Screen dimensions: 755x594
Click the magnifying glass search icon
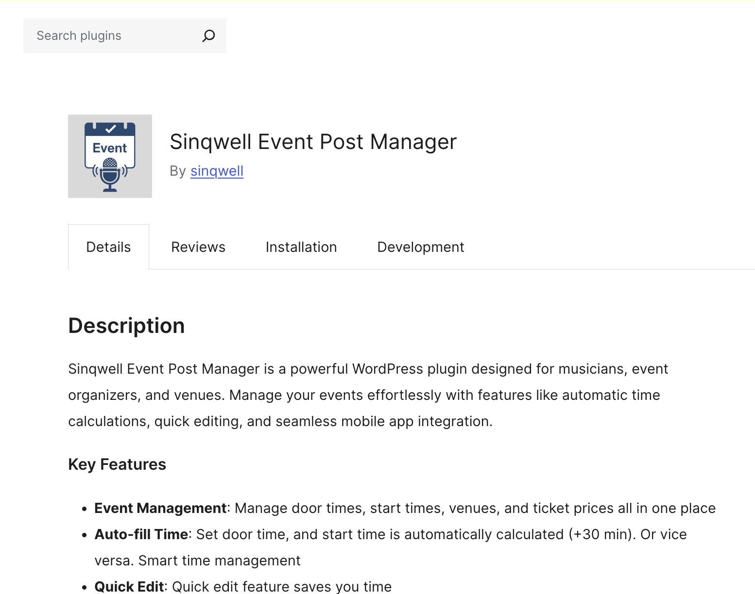(x=208, y=36)
